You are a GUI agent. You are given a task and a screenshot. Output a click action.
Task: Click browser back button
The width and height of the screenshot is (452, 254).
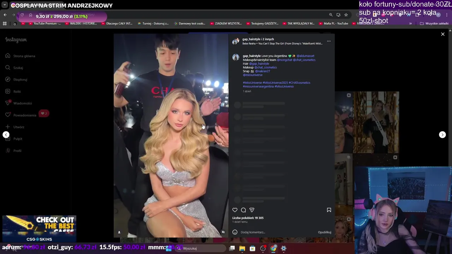(5, 15)
